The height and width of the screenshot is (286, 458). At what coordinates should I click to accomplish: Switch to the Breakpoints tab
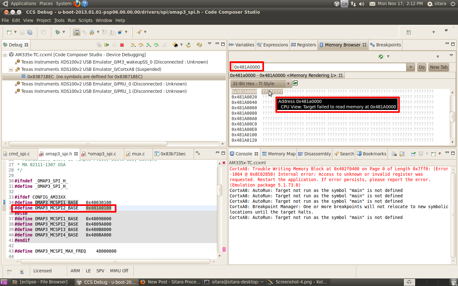pos(385,45)
